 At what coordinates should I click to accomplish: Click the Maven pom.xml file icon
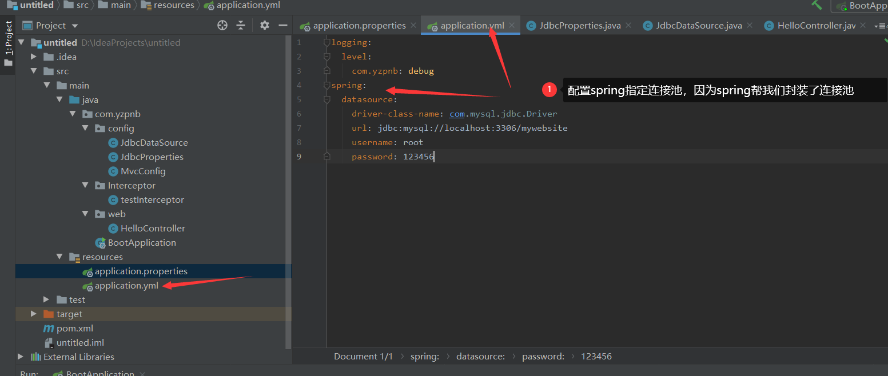49,329
